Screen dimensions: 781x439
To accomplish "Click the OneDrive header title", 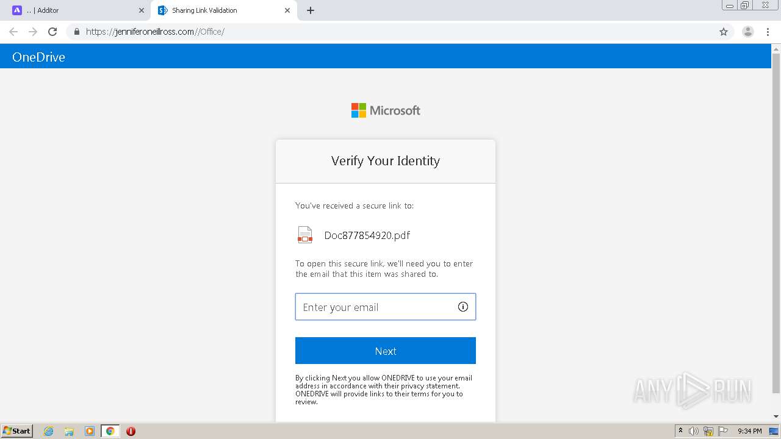I will tap(38, 57).
